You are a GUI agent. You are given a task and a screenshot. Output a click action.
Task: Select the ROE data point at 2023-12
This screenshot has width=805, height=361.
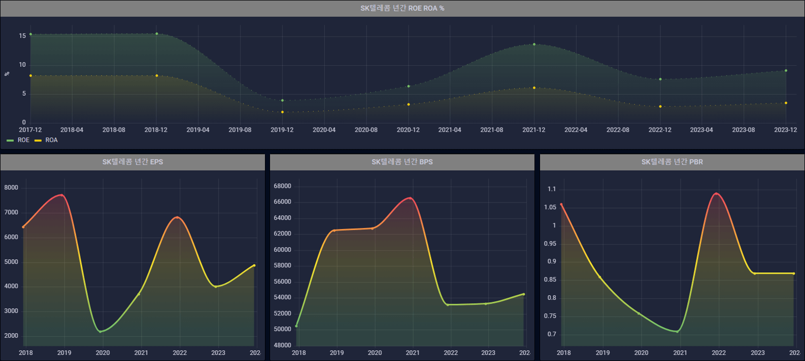(x=786, y=70)
